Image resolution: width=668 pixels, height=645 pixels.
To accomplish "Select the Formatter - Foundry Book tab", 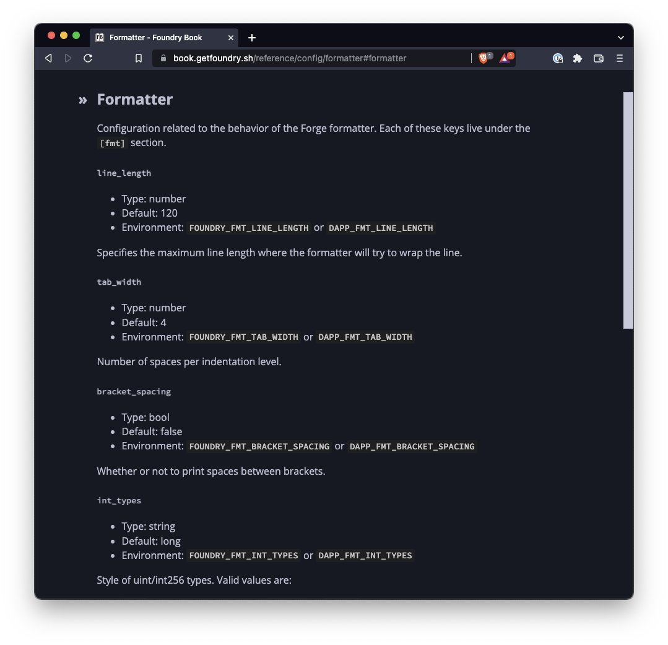I will coord(164,38).
